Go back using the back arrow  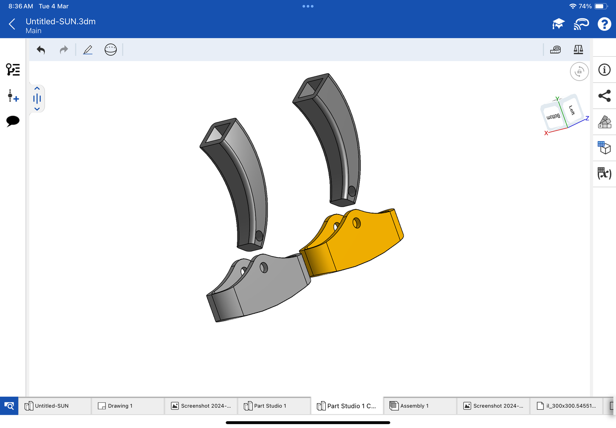coord(12,24)
